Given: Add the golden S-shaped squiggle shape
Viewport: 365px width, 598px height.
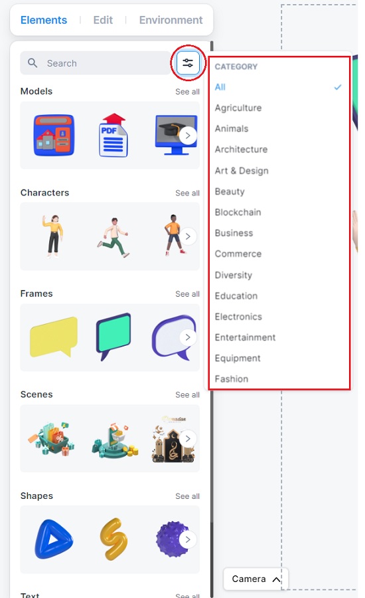Looking at the screenshot, I should 113,539.
